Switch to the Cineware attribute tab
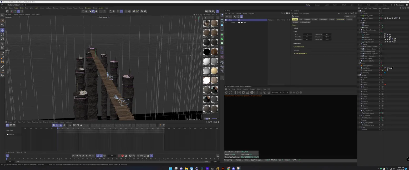The width and height of the screenshot is (409, 170). point(307,19)
